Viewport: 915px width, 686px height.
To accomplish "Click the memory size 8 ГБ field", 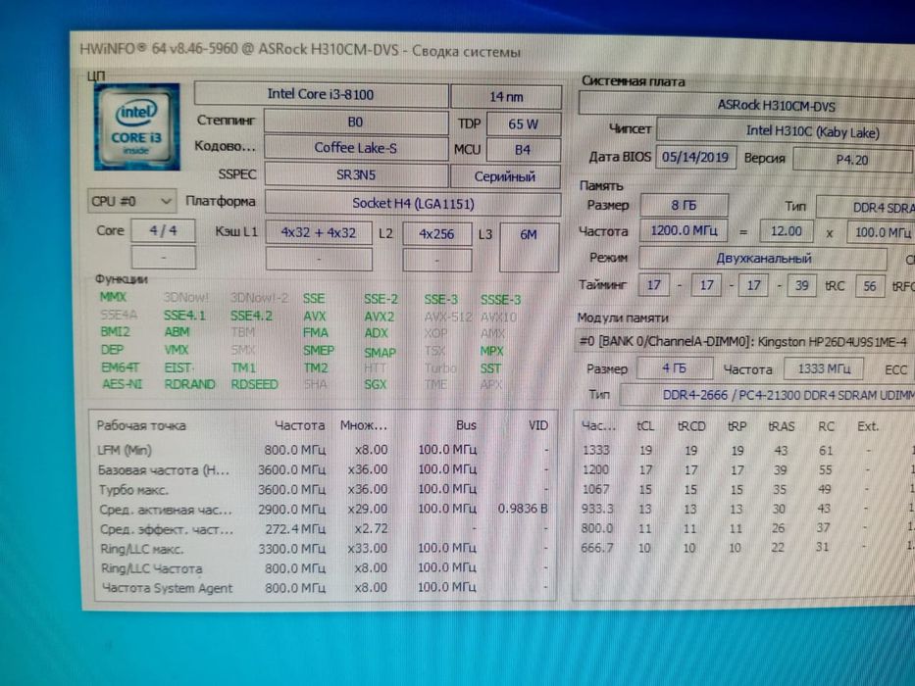I will coord(684,206).
